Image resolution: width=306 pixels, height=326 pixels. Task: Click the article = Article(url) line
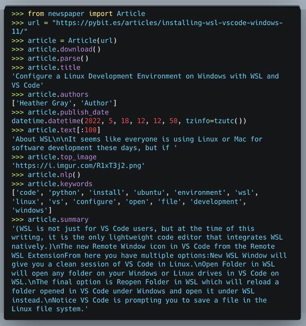tap(64, 40)
